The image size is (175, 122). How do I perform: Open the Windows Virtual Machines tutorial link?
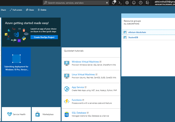click(85, 62)
